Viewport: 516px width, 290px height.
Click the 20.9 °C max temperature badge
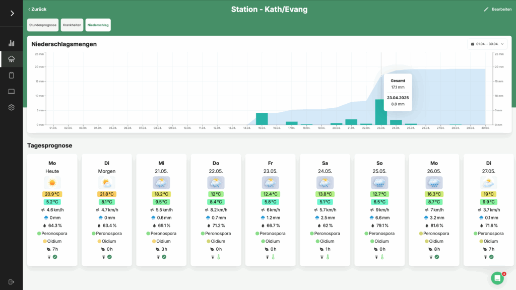(52, 194)
